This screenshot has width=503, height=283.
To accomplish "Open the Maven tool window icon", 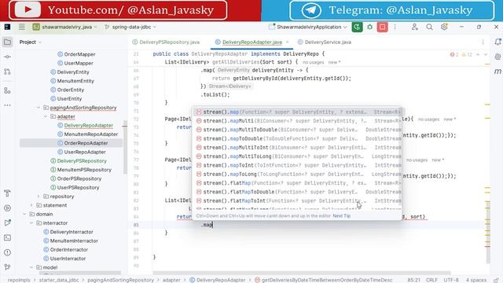I will tap(497, 72).
